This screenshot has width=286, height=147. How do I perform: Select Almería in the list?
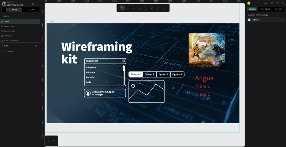(90, 77)
